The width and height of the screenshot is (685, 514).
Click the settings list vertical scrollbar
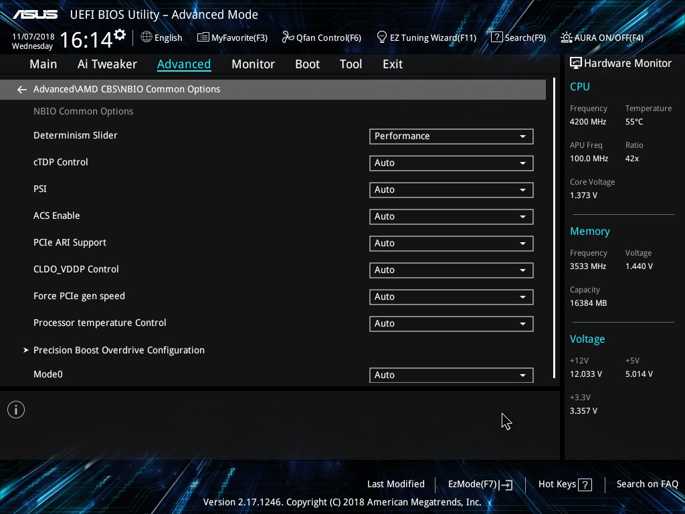tap(554, 228)
